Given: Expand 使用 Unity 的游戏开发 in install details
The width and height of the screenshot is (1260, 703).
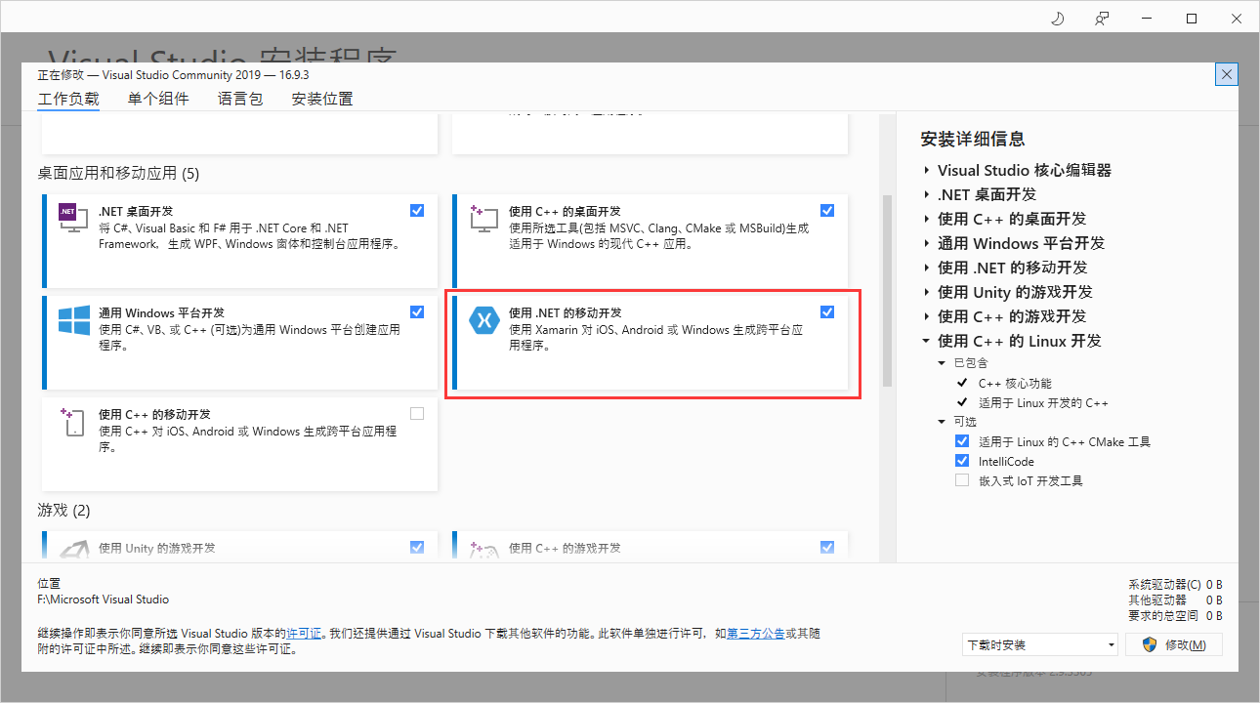Looking at the screenshot, I should pos(926,292).
